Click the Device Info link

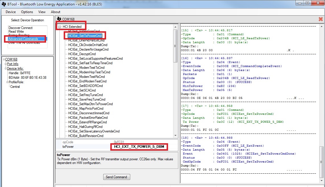15,68
